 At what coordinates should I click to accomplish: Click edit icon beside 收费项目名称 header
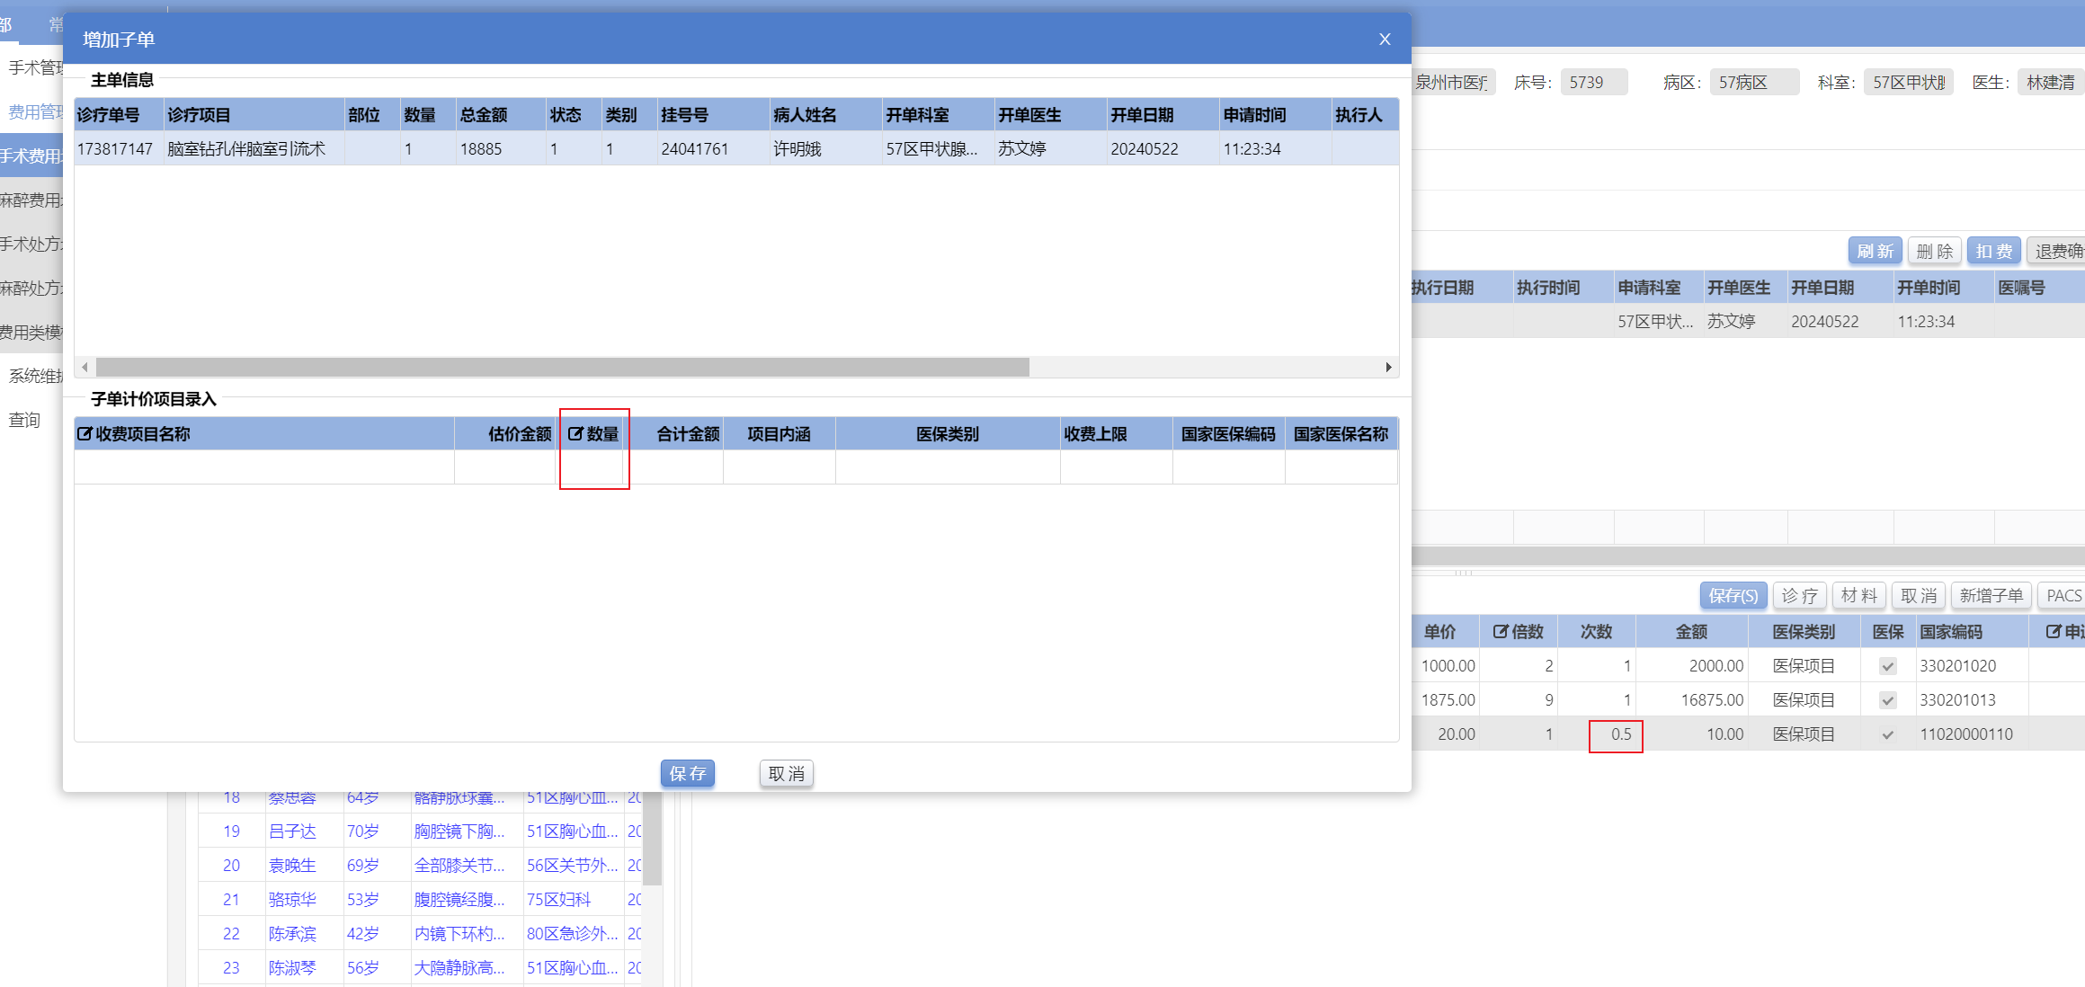point(85,434)
